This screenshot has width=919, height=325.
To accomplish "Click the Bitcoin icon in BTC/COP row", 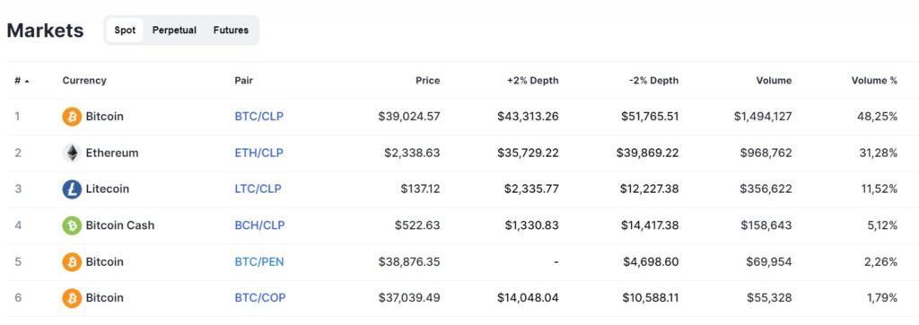I will 72,298.
